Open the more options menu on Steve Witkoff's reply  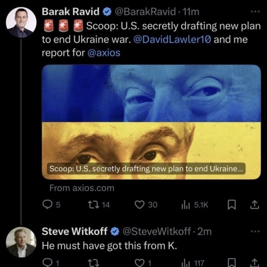click(x=255, y=231)
